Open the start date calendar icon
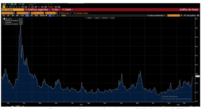This screenshot has width=202, height=109. click(x=14, y=13)
